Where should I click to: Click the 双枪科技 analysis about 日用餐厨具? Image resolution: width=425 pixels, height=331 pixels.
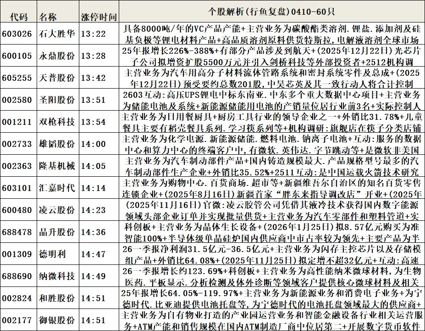click(272, 122)
